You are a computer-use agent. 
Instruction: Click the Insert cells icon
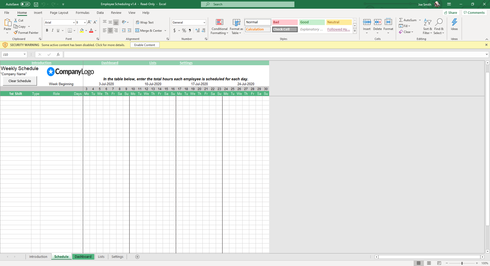(367, 22)
